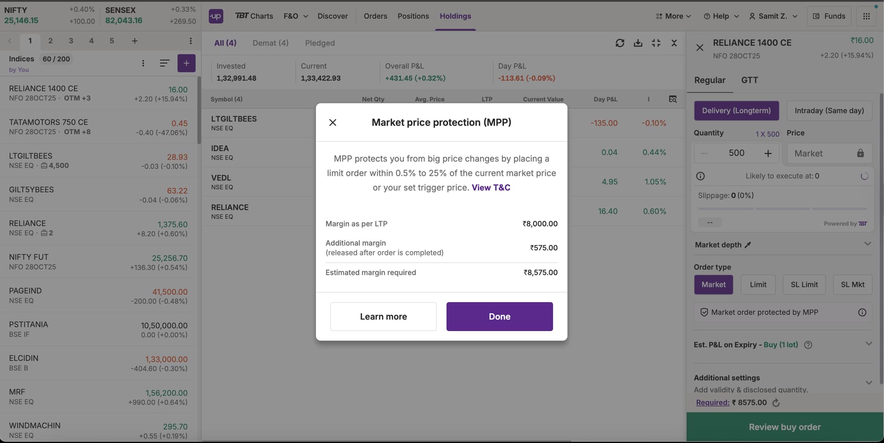Screen dimensions: 884x443
Task: Click info icon beside MPP protection
Action: click(862, 312)
